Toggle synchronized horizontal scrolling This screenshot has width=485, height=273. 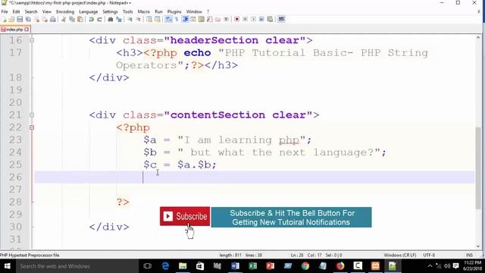(x=158, y=19)
